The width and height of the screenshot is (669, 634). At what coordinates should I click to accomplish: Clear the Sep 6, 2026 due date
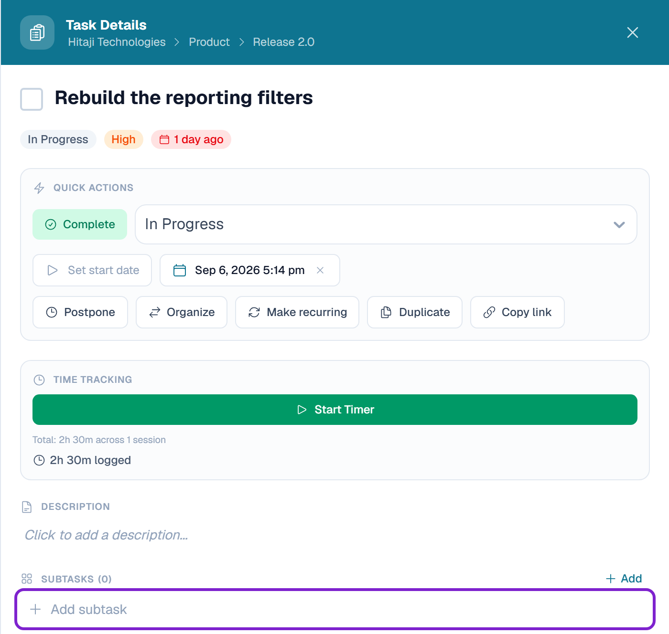[x=320, y=270]
